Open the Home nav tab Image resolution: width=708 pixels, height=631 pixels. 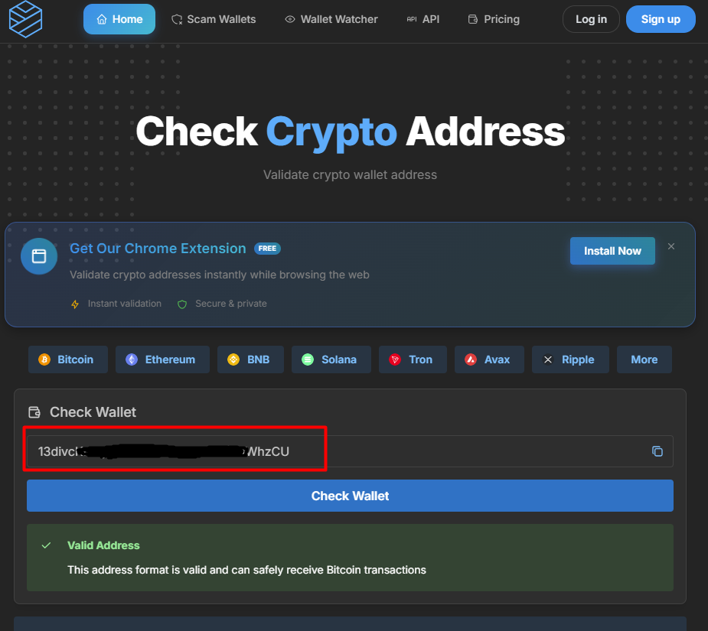[x=119, y=19]
